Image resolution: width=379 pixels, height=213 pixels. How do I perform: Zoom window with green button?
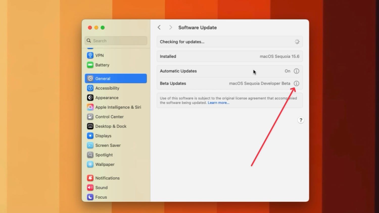[103, 28]
